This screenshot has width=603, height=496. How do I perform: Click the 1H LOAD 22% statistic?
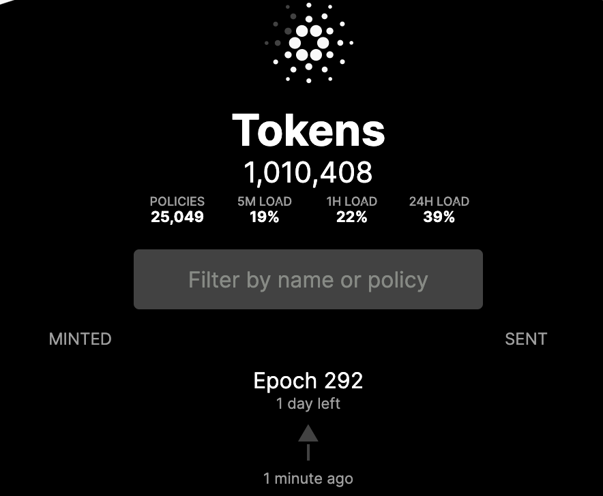point(352,209)
